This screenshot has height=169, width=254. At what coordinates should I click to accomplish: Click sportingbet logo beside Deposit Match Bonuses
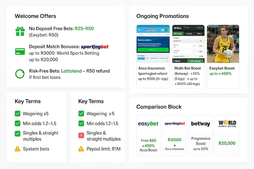click(94, 47)
